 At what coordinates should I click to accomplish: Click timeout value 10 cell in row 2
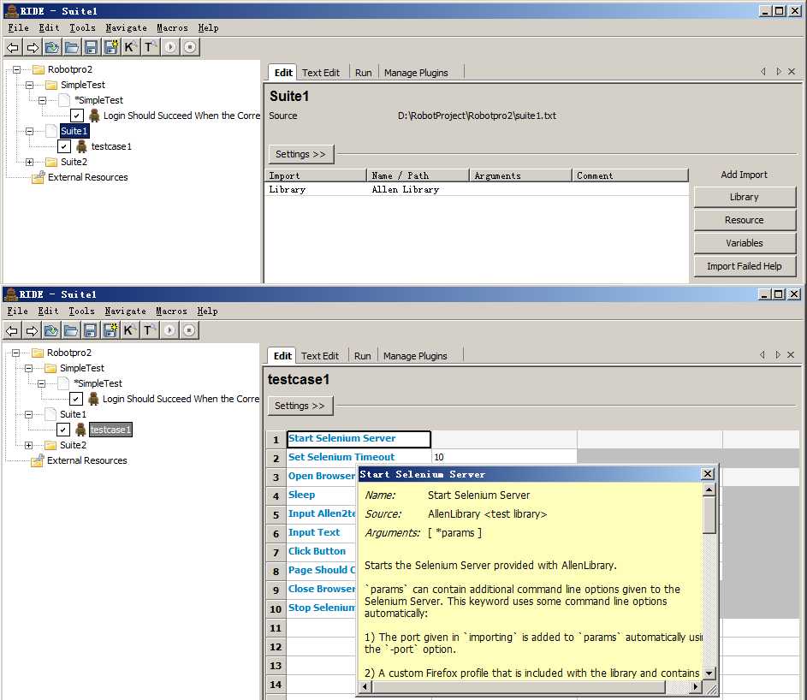[504, 457]
